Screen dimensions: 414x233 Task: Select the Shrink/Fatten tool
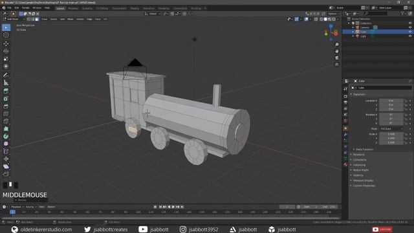pyautogui.click(x=6, y=159)
